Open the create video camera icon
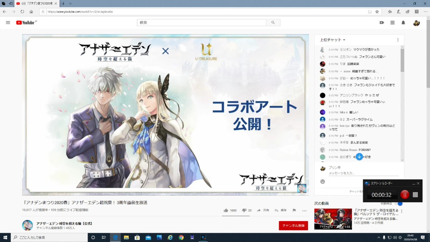The image size is (430, 242). (x=382, y=23)
